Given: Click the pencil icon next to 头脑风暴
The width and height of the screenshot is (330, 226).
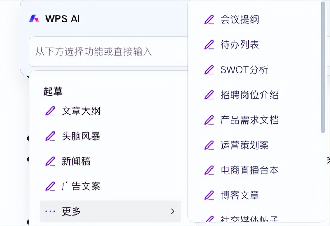Looking at the screenshot, I should coord(51,136).
